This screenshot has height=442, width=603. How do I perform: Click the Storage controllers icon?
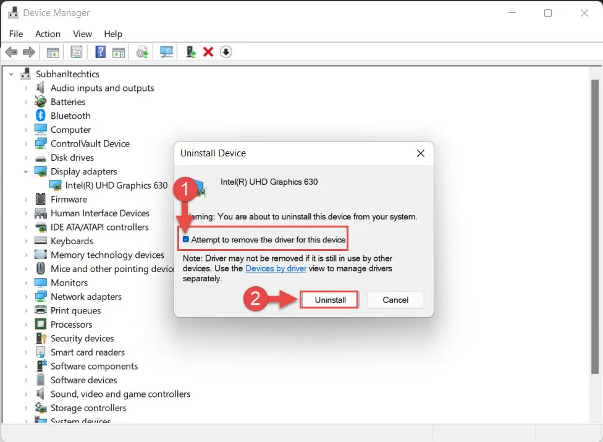coord(40,407)
